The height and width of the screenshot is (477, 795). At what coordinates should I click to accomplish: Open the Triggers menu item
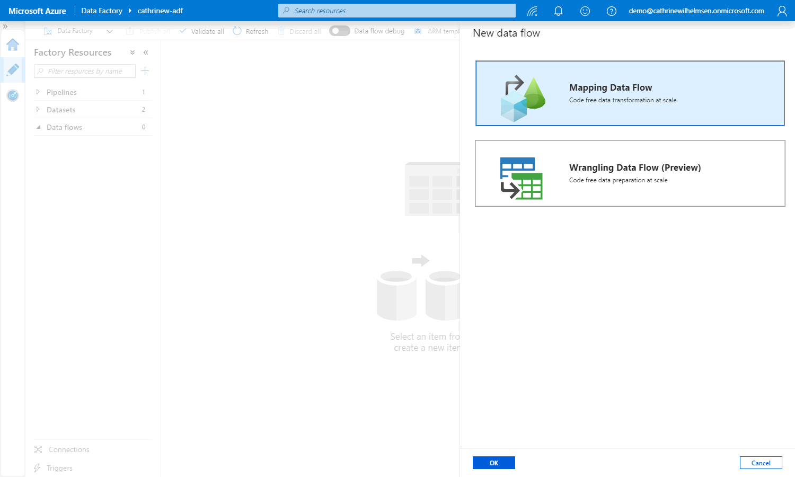point(59,468)
